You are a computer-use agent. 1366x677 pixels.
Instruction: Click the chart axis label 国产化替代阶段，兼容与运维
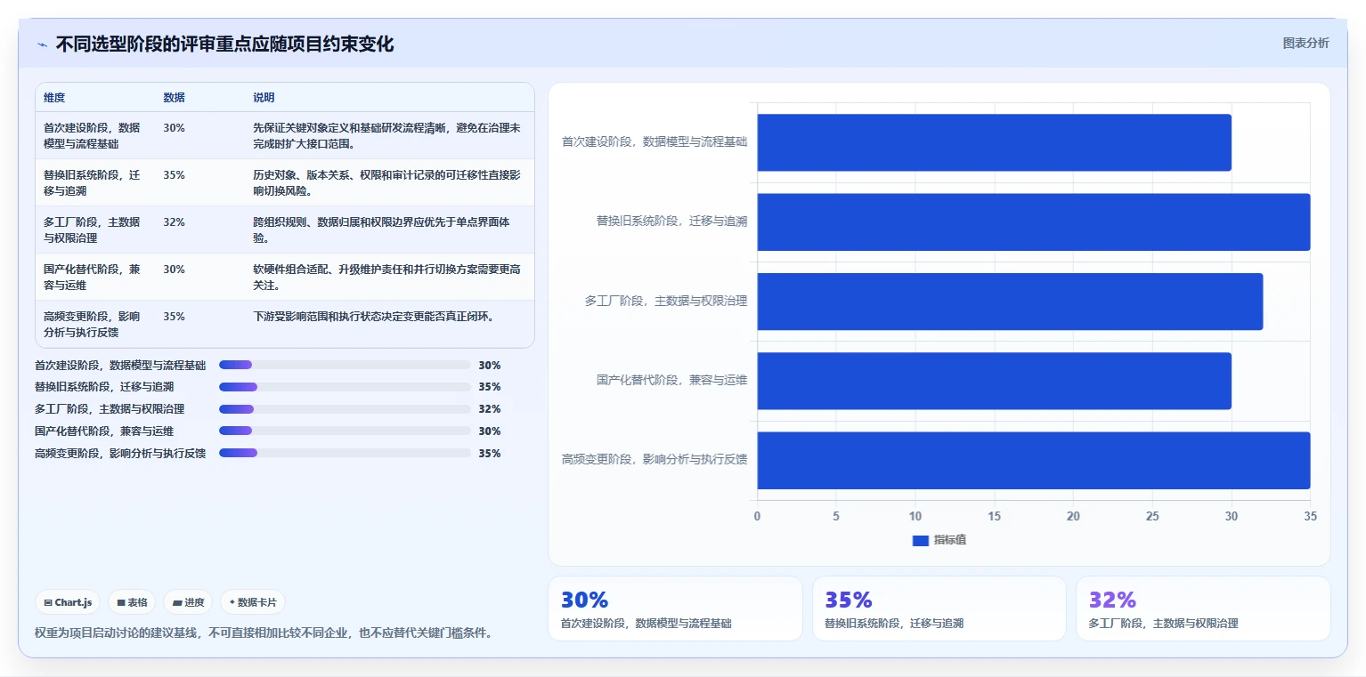(x=672, y=380)
